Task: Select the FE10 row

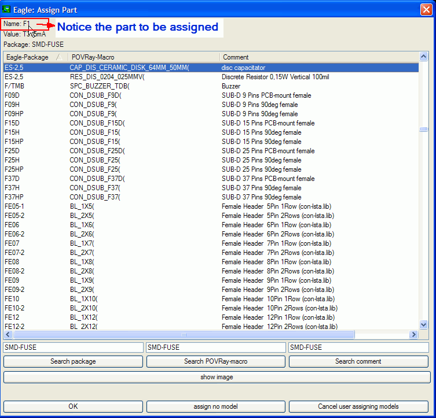Action: pyautogui.click(x=211, y=299)
